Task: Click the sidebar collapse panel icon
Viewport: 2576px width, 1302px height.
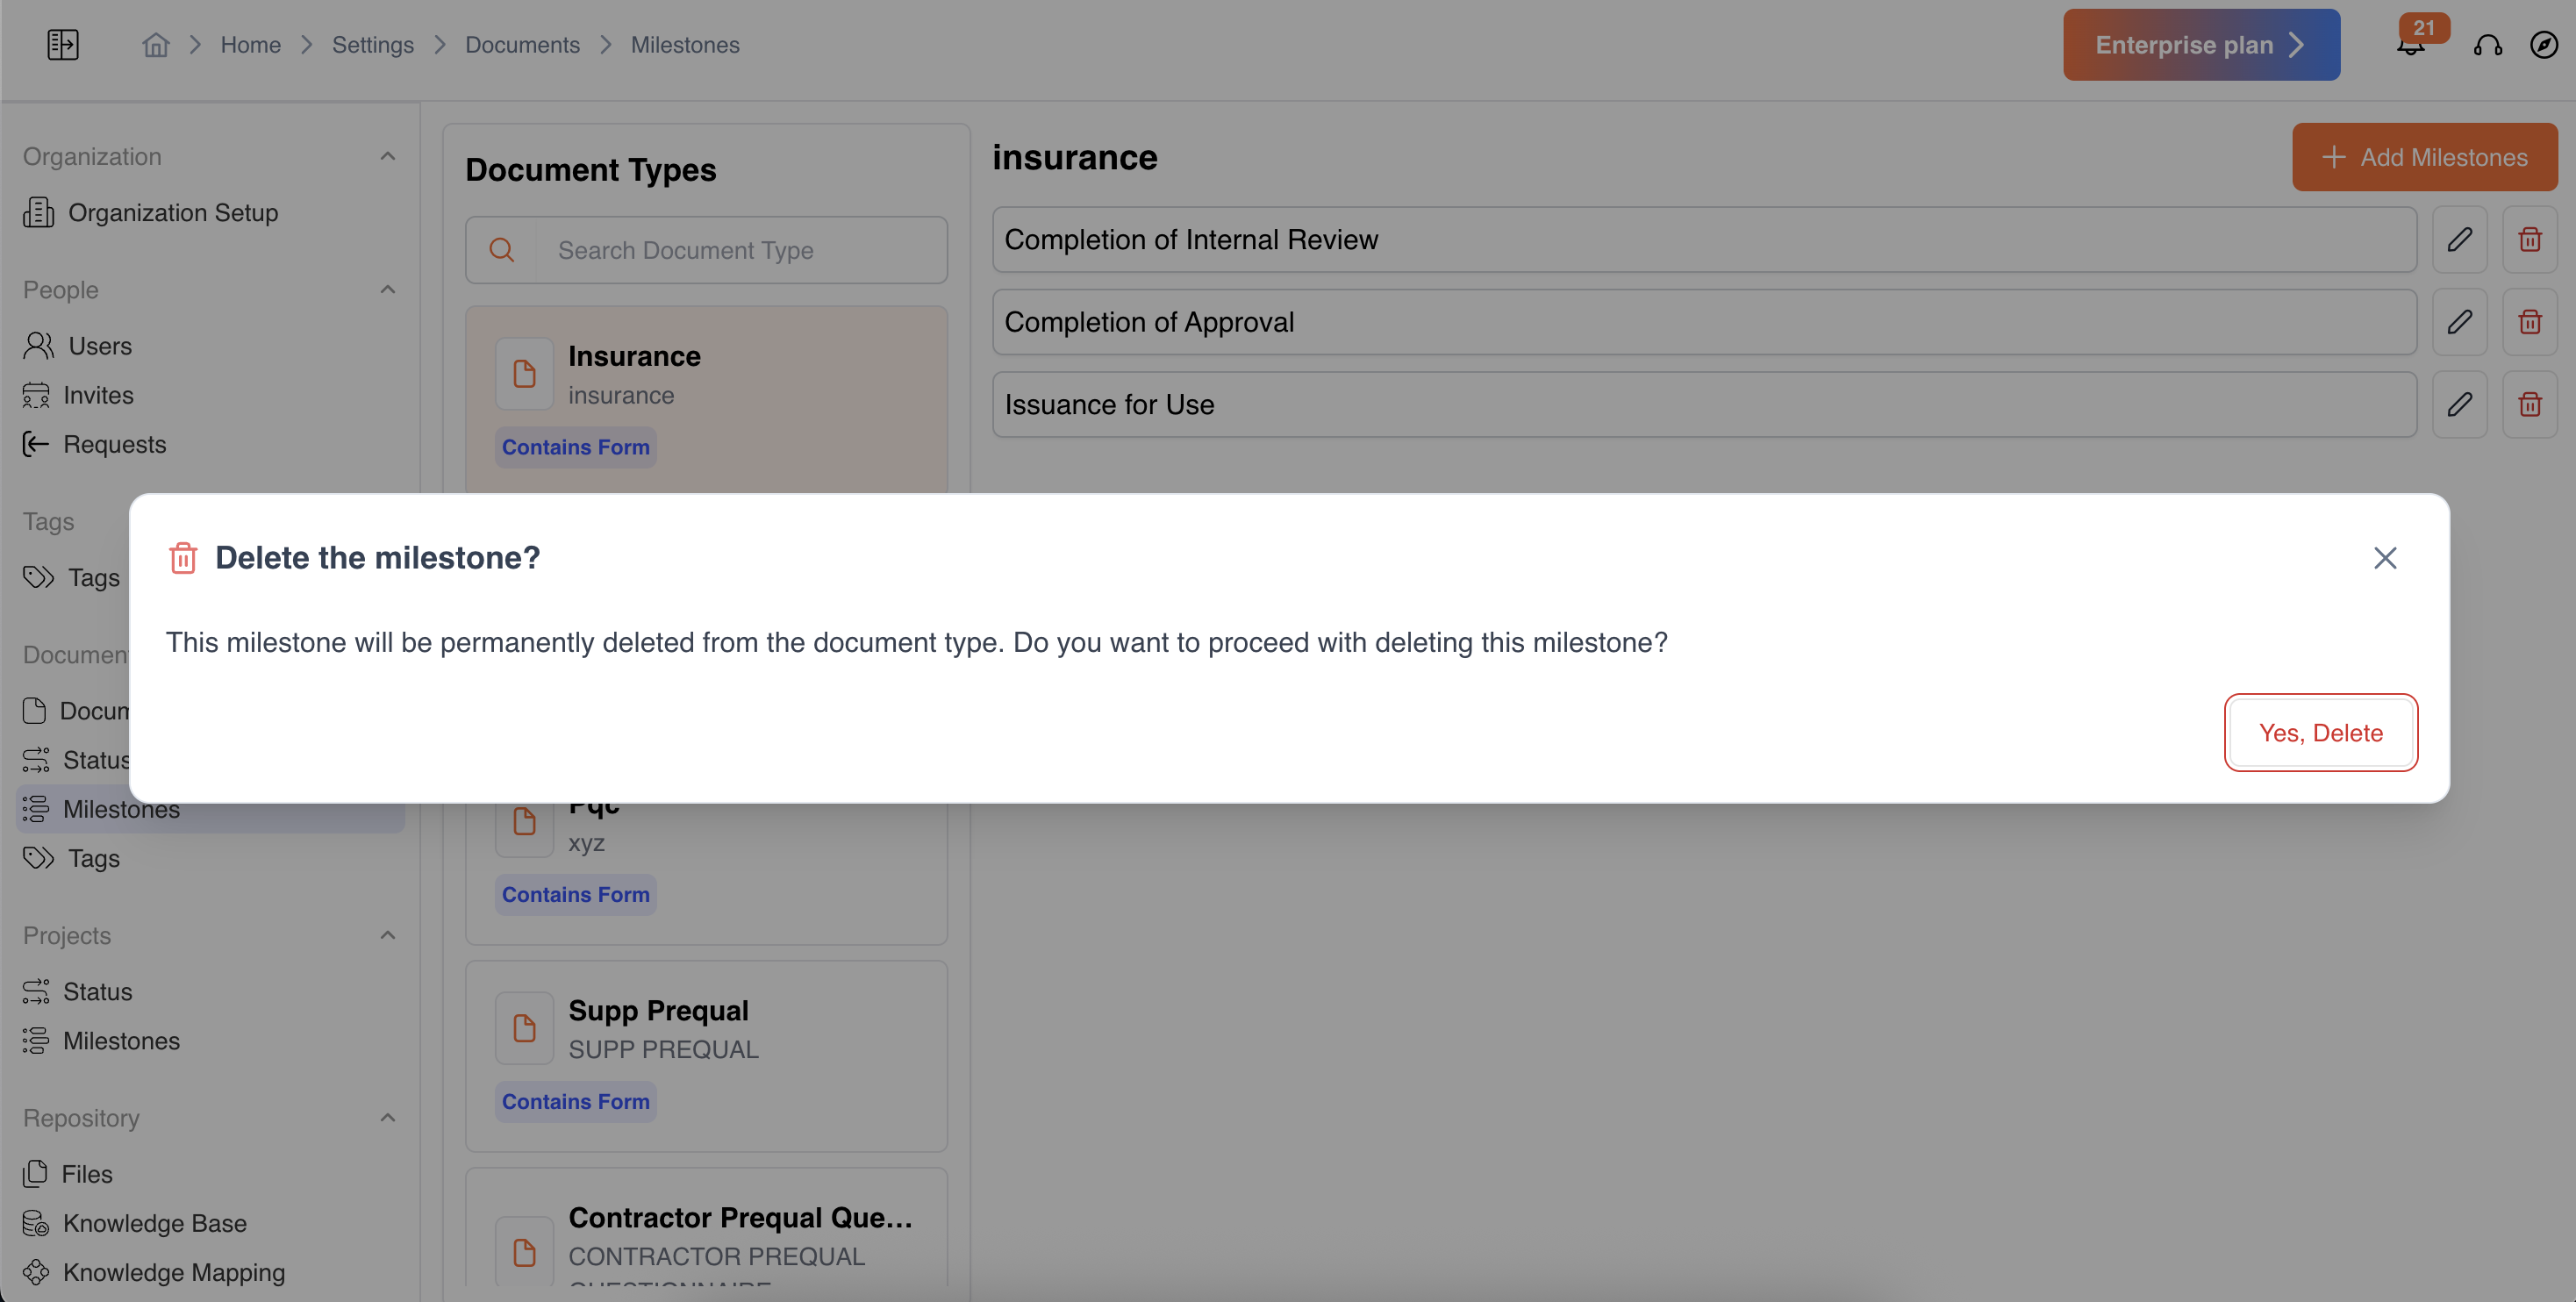Action: point(62,45)
